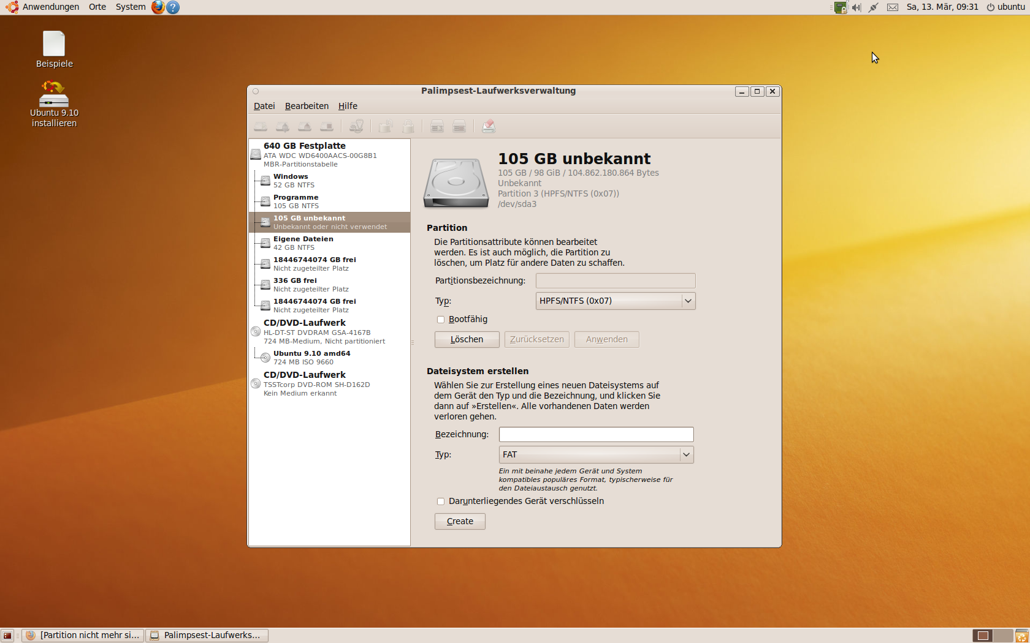
Task: Click the Create button
Action: point(460,522)
